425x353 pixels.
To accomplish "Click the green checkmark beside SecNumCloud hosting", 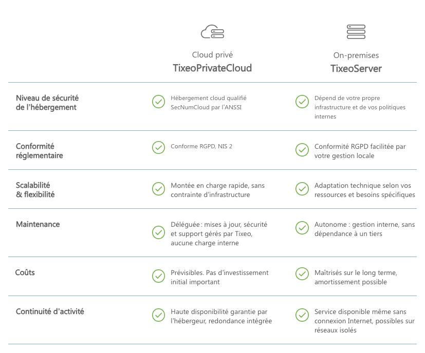I will 158,102.
